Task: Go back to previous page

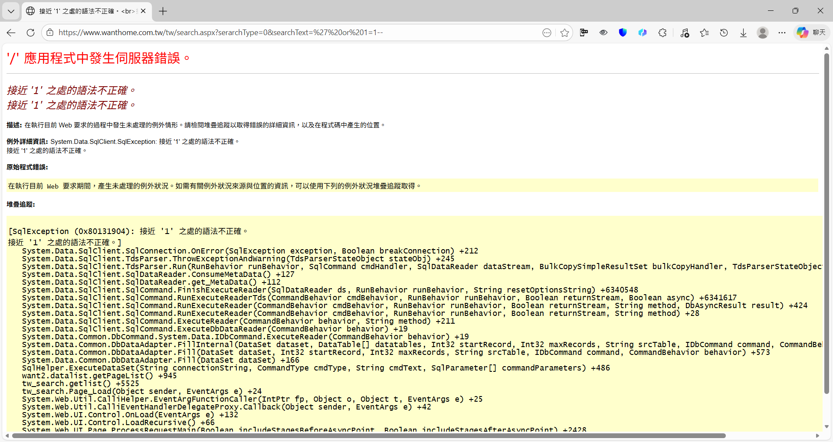Action: (11, 32)
